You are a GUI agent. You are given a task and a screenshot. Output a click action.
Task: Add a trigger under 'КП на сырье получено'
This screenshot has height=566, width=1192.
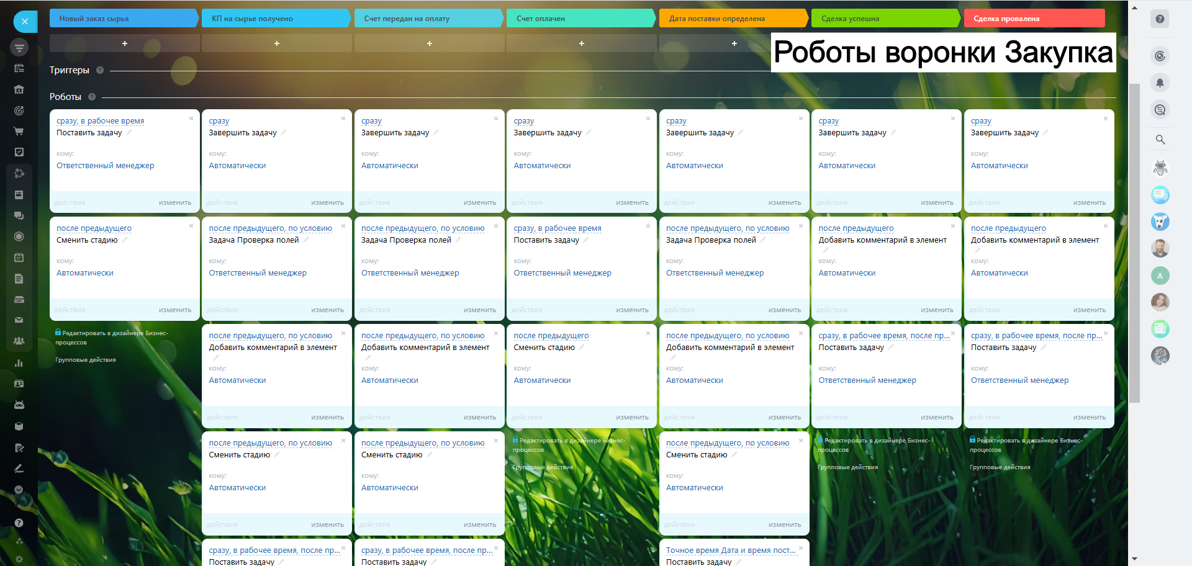[x=277, y=43]
